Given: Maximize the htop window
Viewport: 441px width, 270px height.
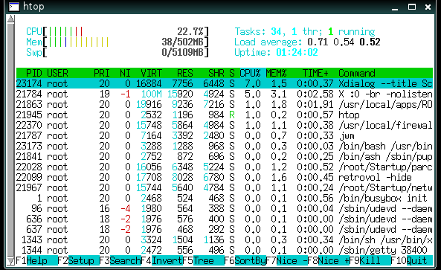Looking at the screenshot, I should click(412, 7).
